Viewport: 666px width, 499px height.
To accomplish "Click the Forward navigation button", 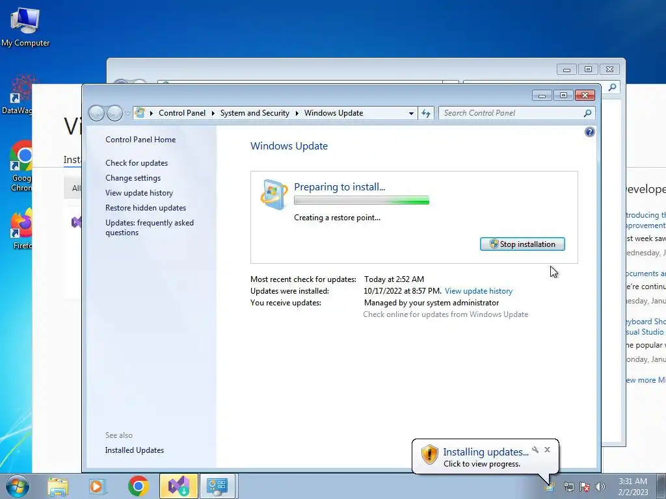I will 114,113.
